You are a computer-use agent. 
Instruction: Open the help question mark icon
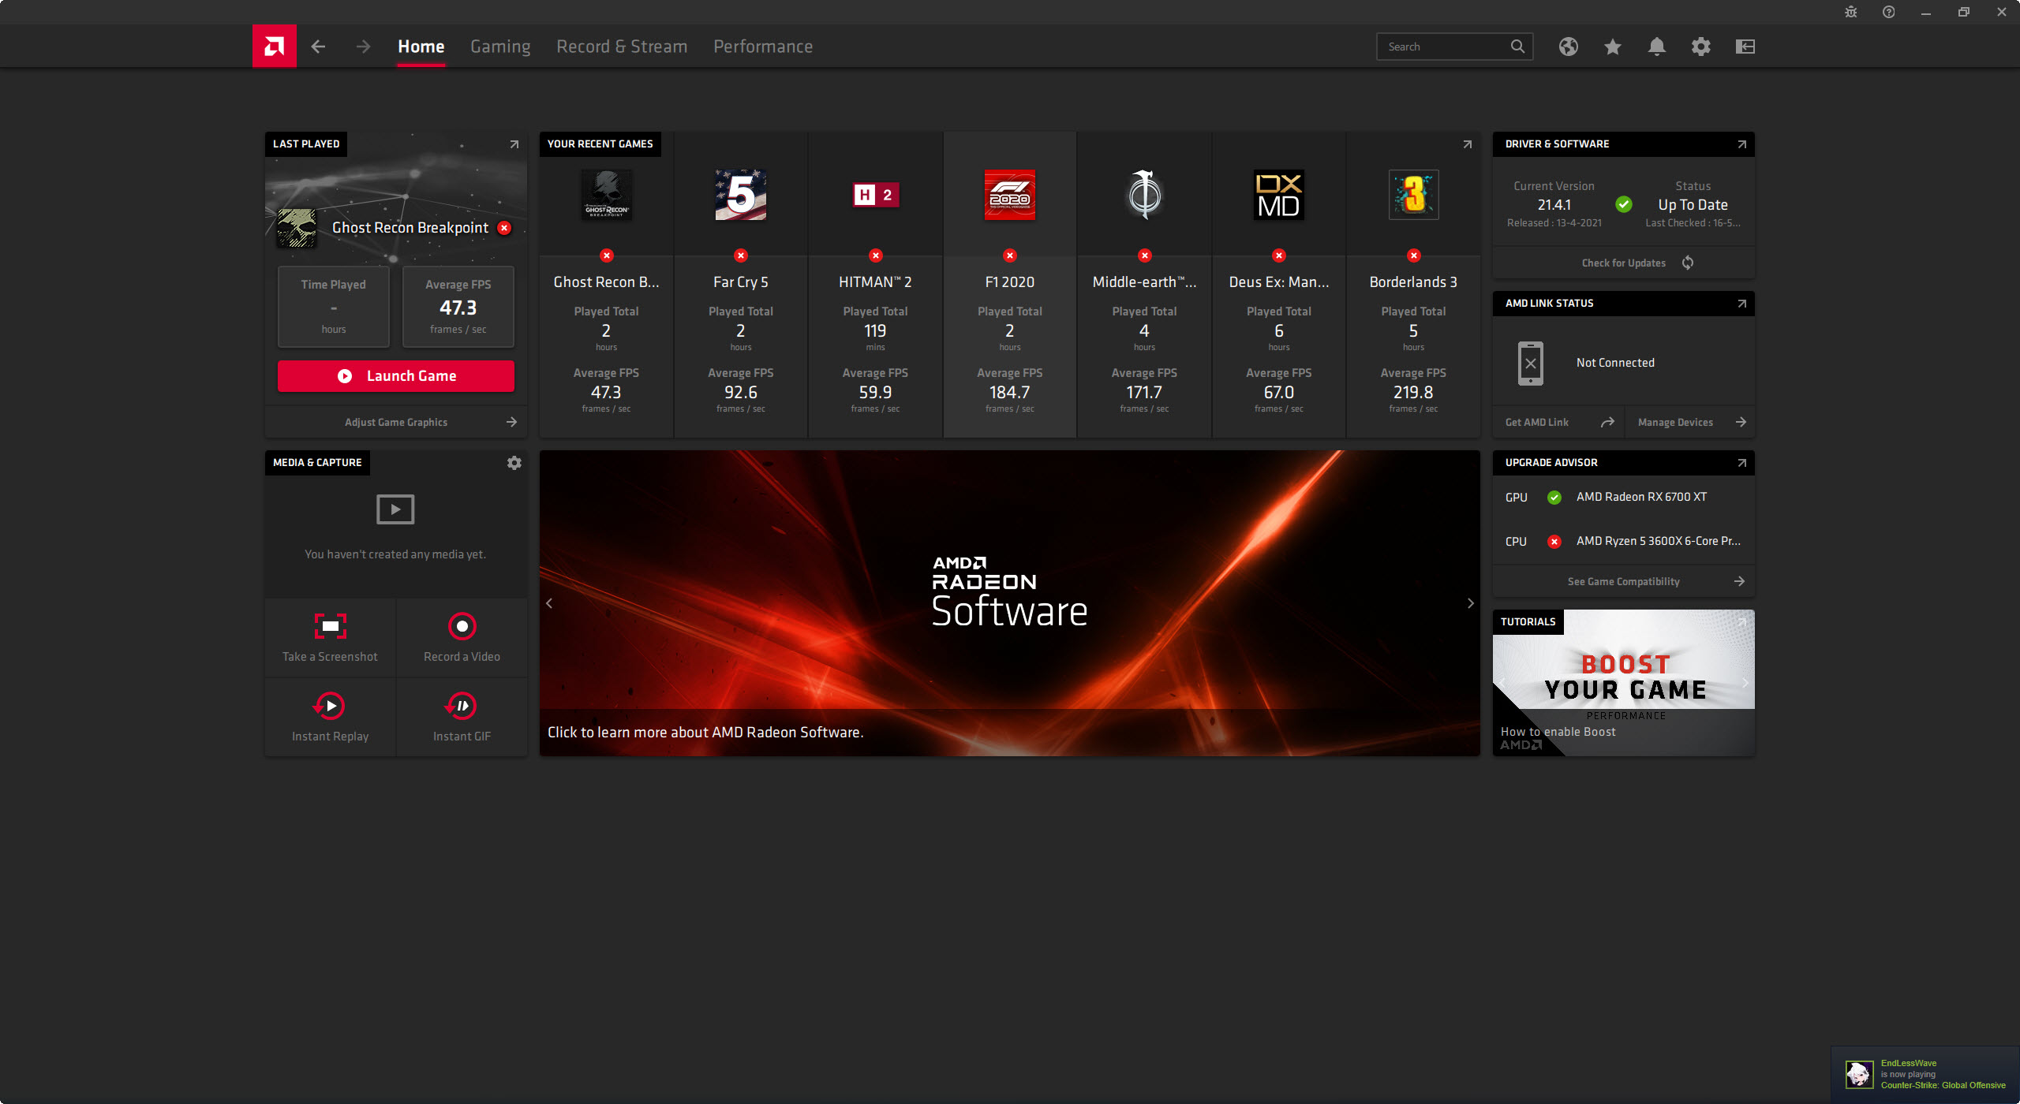[x=1888, y=12]
